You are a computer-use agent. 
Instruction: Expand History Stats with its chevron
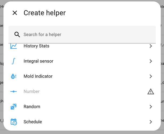click(x=151, y=46)
